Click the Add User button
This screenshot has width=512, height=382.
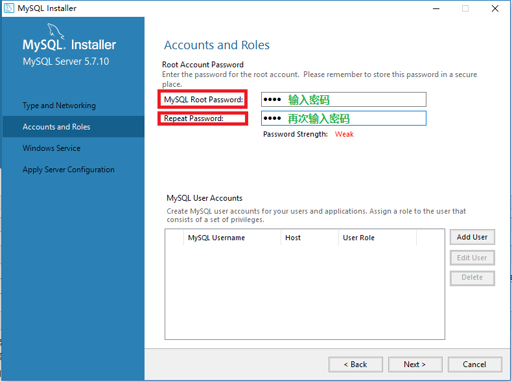[472, 237]
